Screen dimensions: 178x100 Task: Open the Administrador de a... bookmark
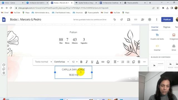point(41,12)
